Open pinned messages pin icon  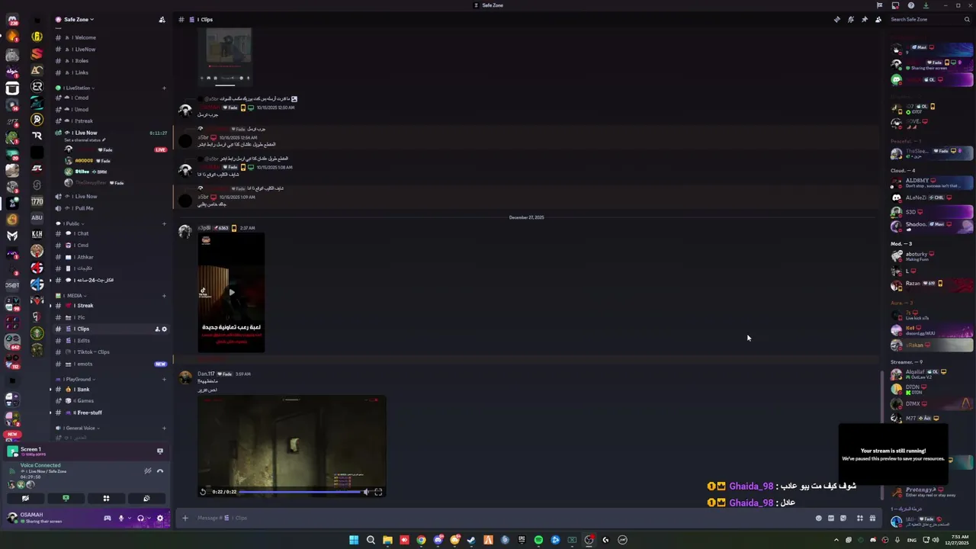(865, 19)
